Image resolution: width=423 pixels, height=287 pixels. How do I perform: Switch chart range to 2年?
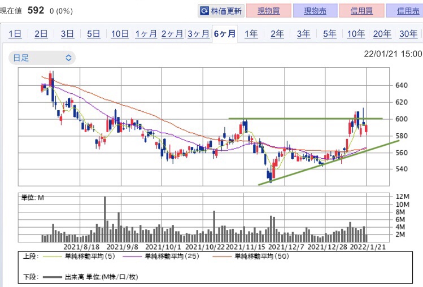(x=277, y=34)
